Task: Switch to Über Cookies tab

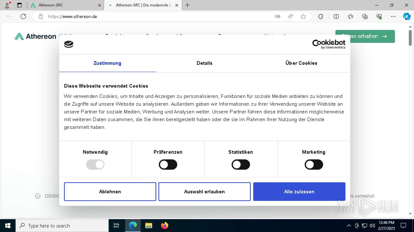Action: pos(301,63)
